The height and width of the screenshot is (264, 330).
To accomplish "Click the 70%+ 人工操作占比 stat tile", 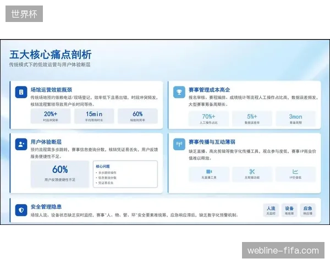I will point(208,119).
